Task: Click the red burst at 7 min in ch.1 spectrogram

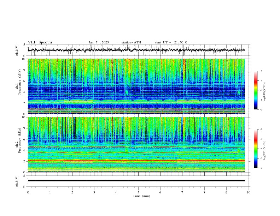Action: point(184,70)
